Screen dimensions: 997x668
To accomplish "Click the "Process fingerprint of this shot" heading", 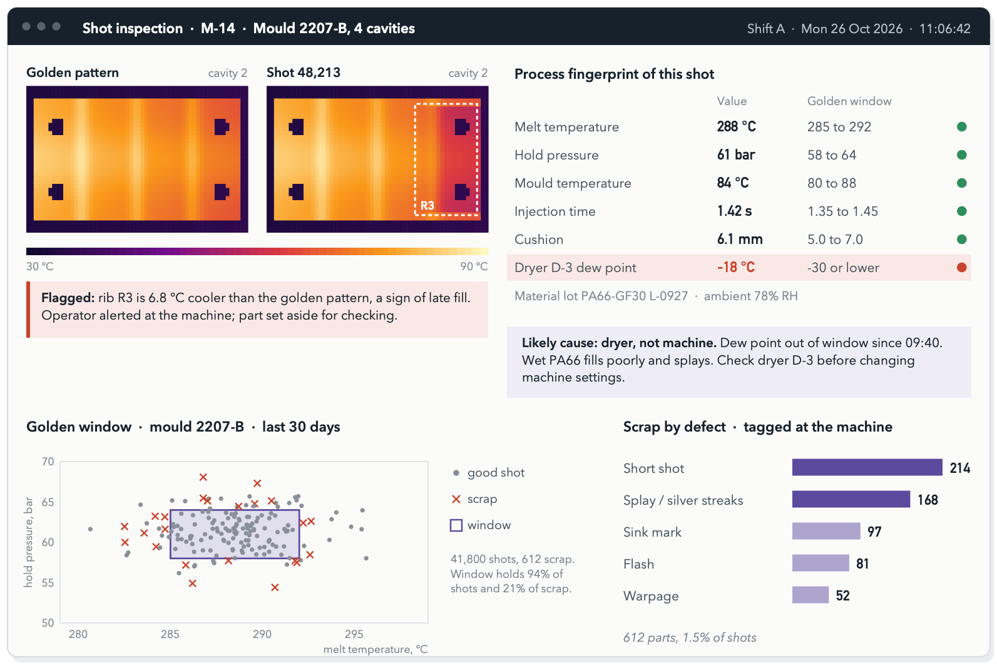I will pyautogui.click(x=614, y=74).
